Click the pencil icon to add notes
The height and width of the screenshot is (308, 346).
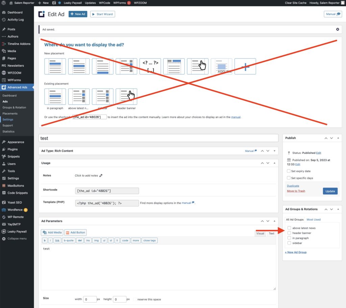(101, 175)
